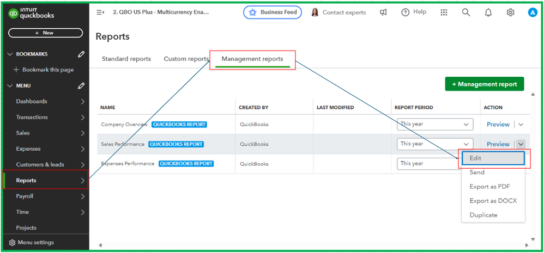Open the apps grid icon

point(444,13)
